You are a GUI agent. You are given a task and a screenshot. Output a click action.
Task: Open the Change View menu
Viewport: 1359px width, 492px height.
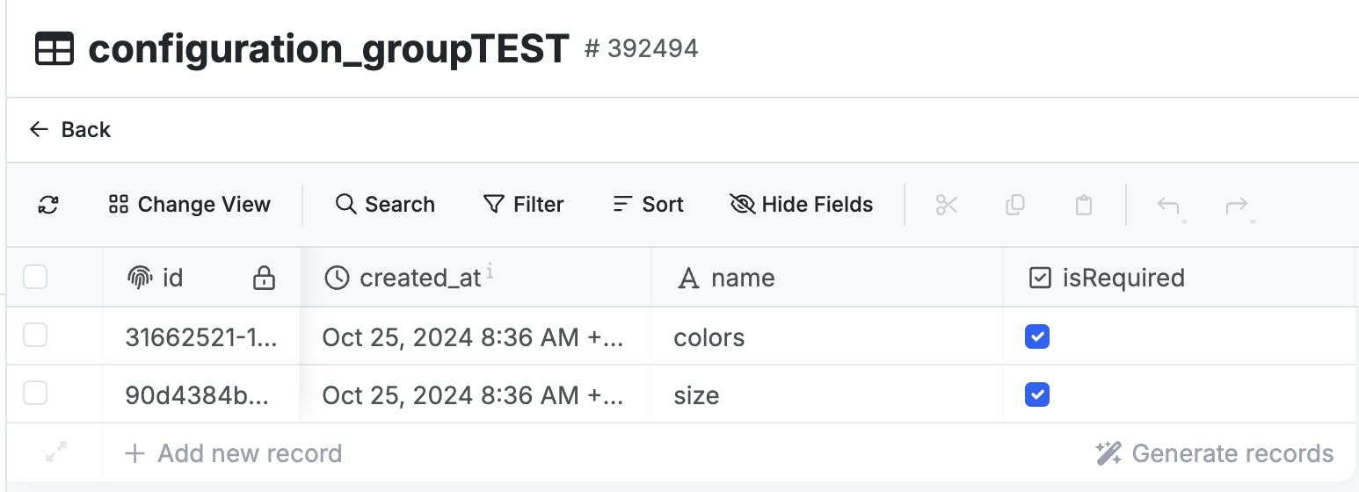189,205
